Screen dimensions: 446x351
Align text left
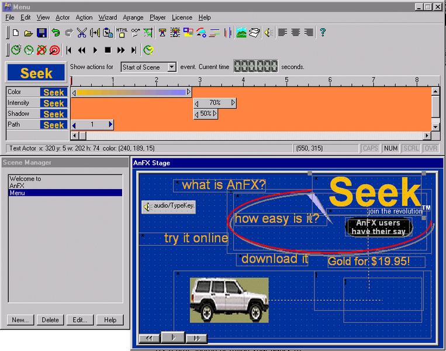pyautogui.click(x=282, y=32)
